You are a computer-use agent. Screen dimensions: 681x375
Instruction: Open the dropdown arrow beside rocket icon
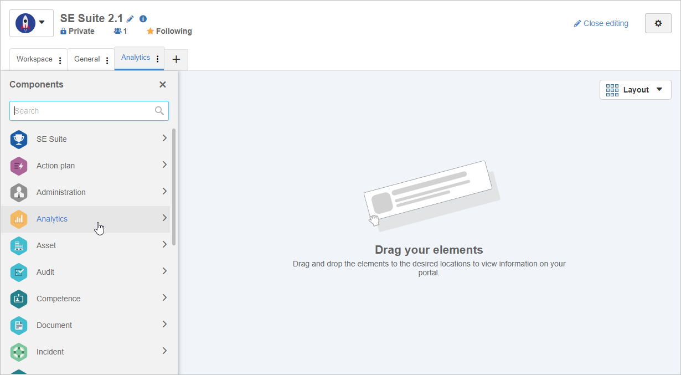[42, 23]
